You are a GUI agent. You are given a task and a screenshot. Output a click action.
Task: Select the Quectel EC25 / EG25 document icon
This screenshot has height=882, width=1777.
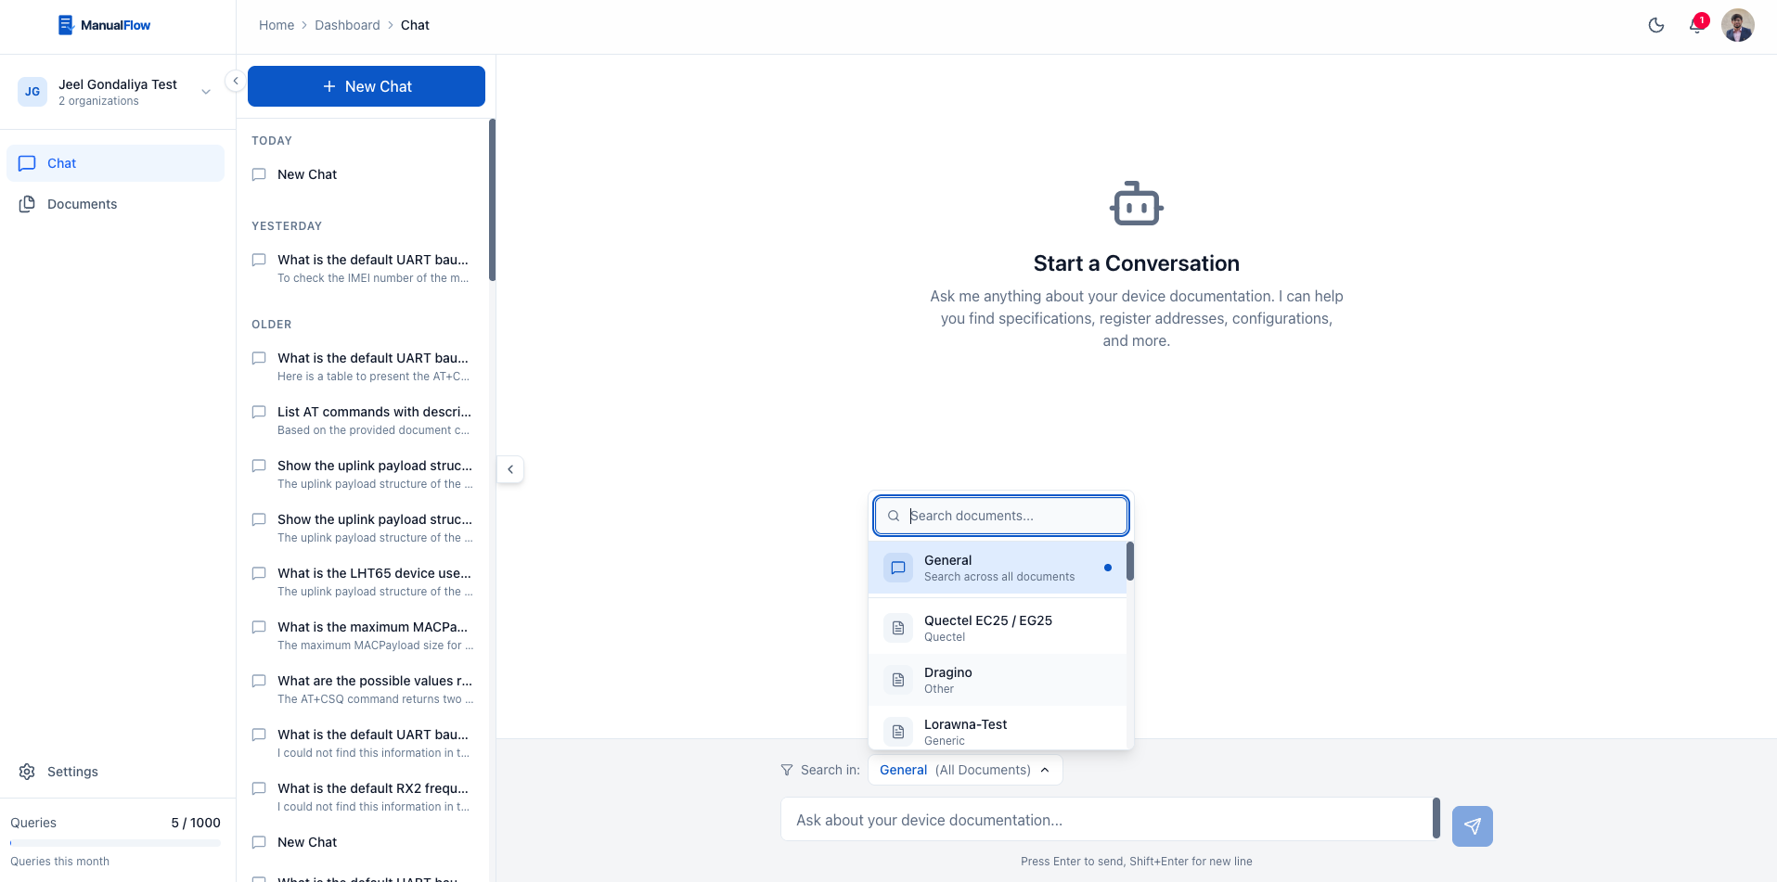pyautogui.click(x=897, y=628)
